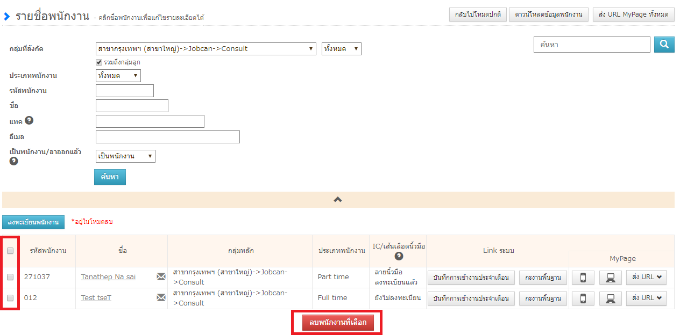The height and width of the screenshot is (335, 680).
Task: Uncheck the รวมถึงกลุ่มลูก checkbox
Action: click(x=99, y=62)
